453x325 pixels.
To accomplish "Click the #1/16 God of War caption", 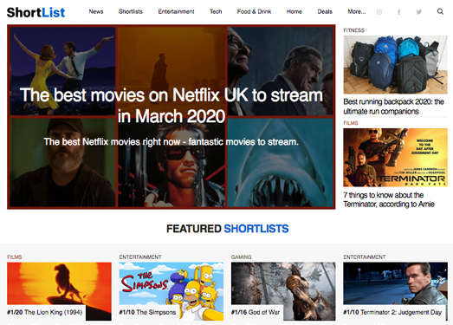I will coord(256,312).
